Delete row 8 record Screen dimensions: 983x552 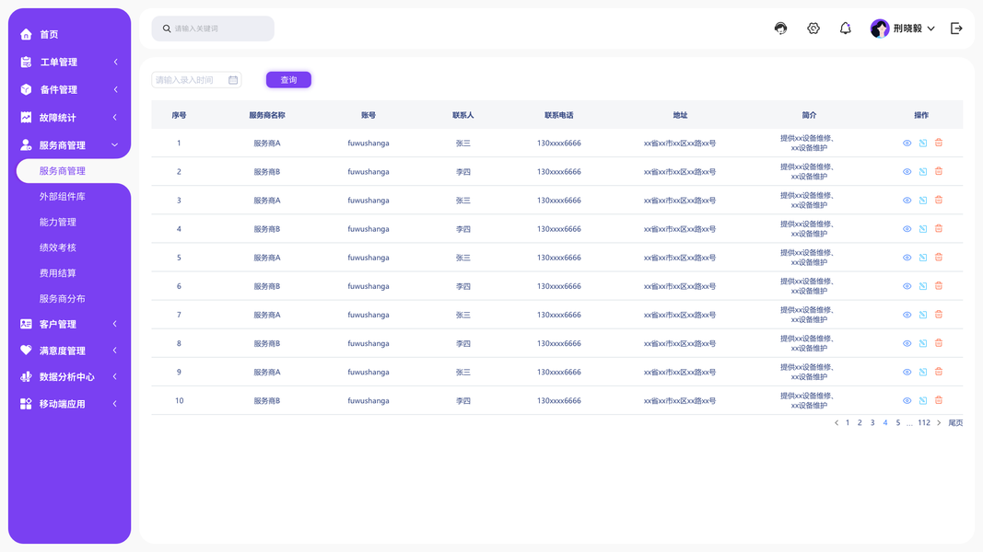pos(939,343)
